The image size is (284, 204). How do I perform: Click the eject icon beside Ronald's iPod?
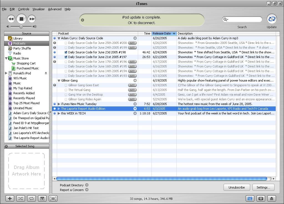click(46, 73)
